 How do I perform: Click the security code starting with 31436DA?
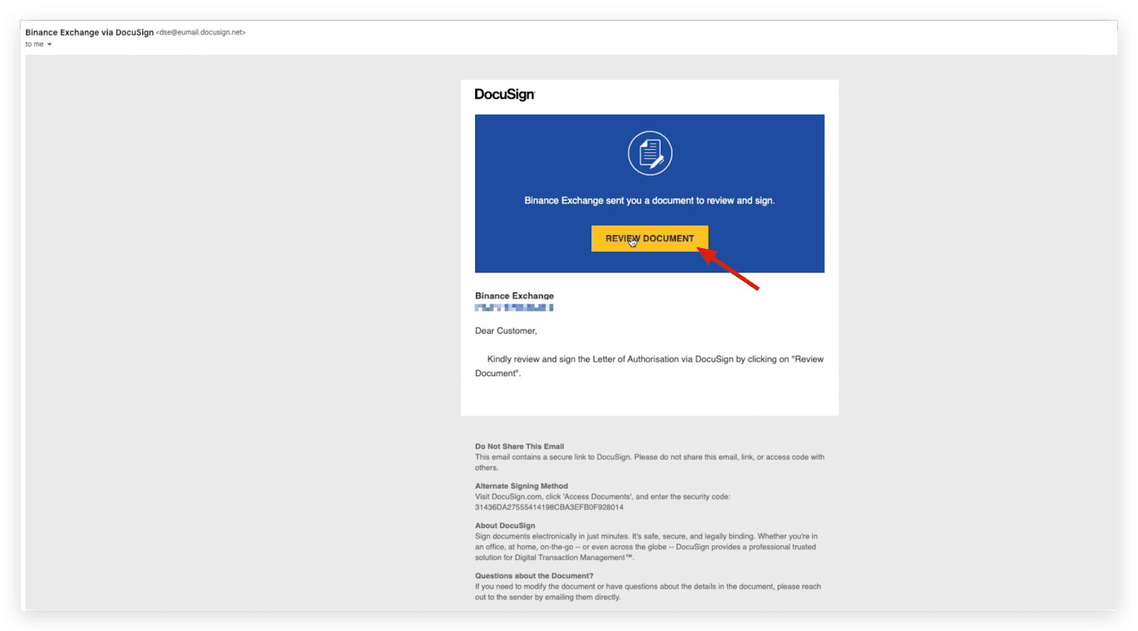pos(549,507)
